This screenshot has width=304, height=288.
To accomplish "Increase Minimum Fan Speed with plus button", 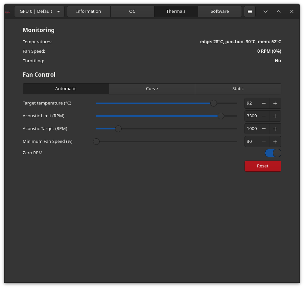I will (275, 142).
